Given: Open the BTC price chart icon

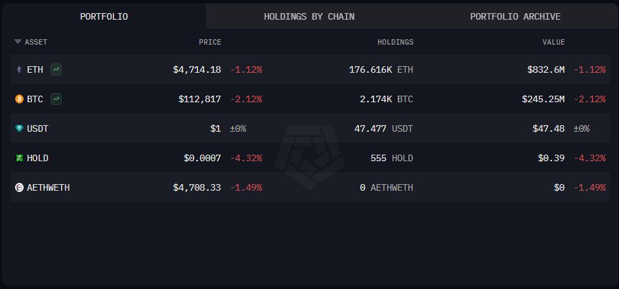Looking at the screenshot, I should (x=56, y=99).
